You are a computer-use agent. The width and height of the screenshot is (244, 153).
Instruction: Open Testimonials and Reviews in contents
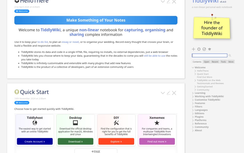pyautogui.click(x=210, y=83)
